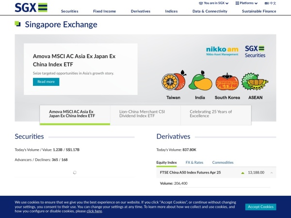Click the Read more button
The height and width of the screenshot is (218, 291).
pos(46,82)
